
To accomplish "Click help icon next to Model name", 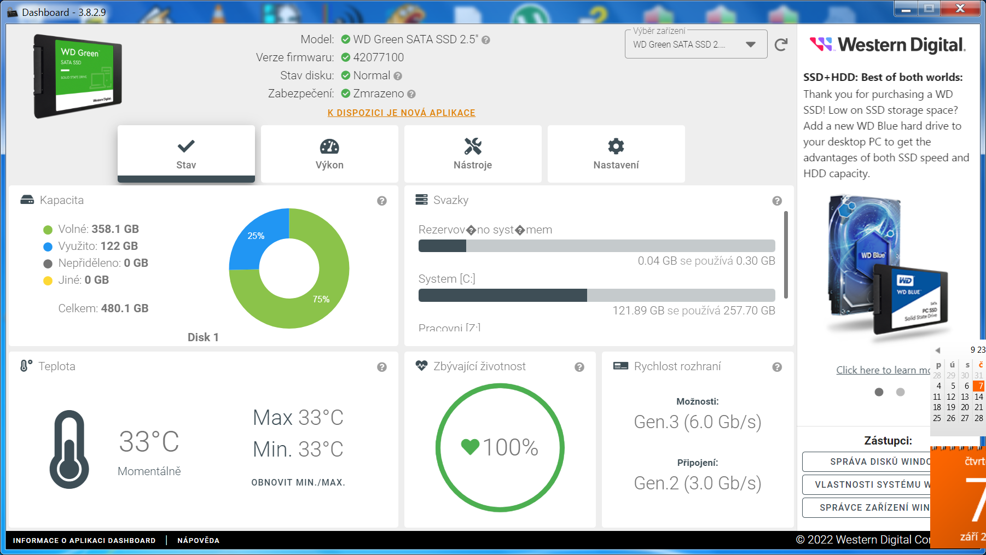I will click(x=486, y=40).
